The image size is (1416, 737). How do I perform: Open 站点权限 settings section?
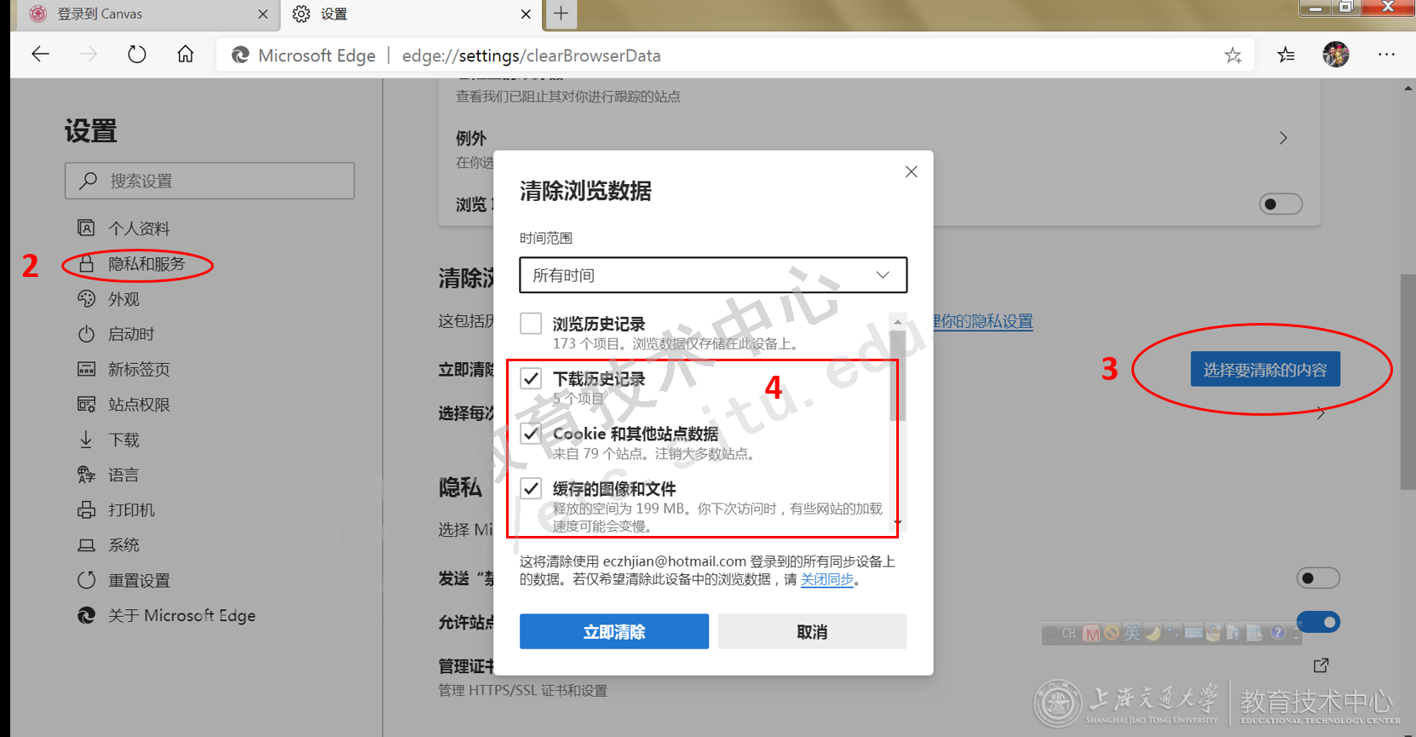pyautogui.click(x=139, y=405)
